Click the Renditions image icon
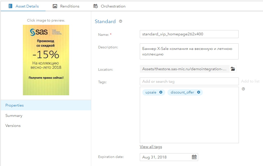 click(55, 6)
